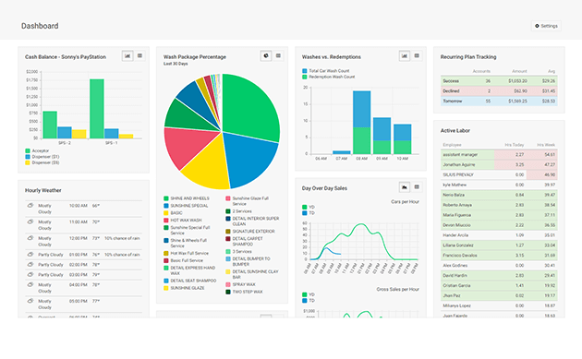Click the Hrs Week column header
This screenshot has height=359, width=582.
click(546, 145)
